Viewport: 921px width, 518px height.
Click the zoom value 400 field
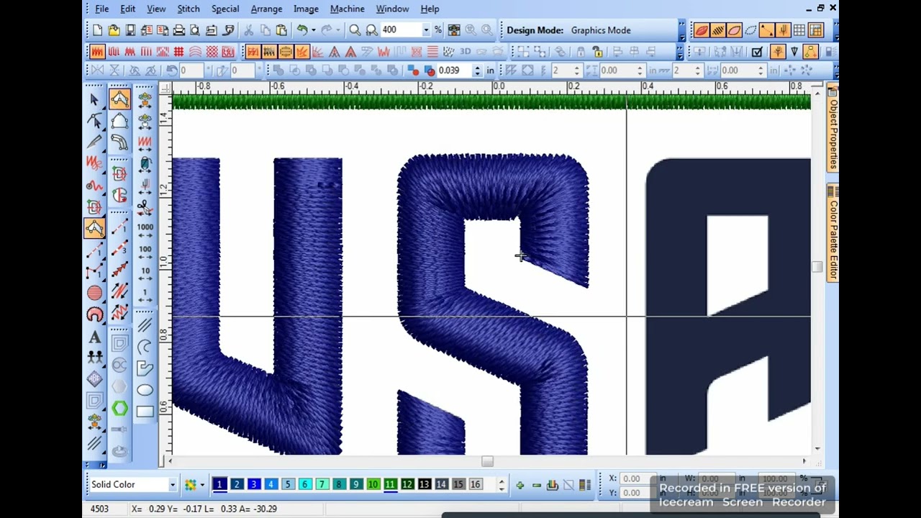(400, 30)
